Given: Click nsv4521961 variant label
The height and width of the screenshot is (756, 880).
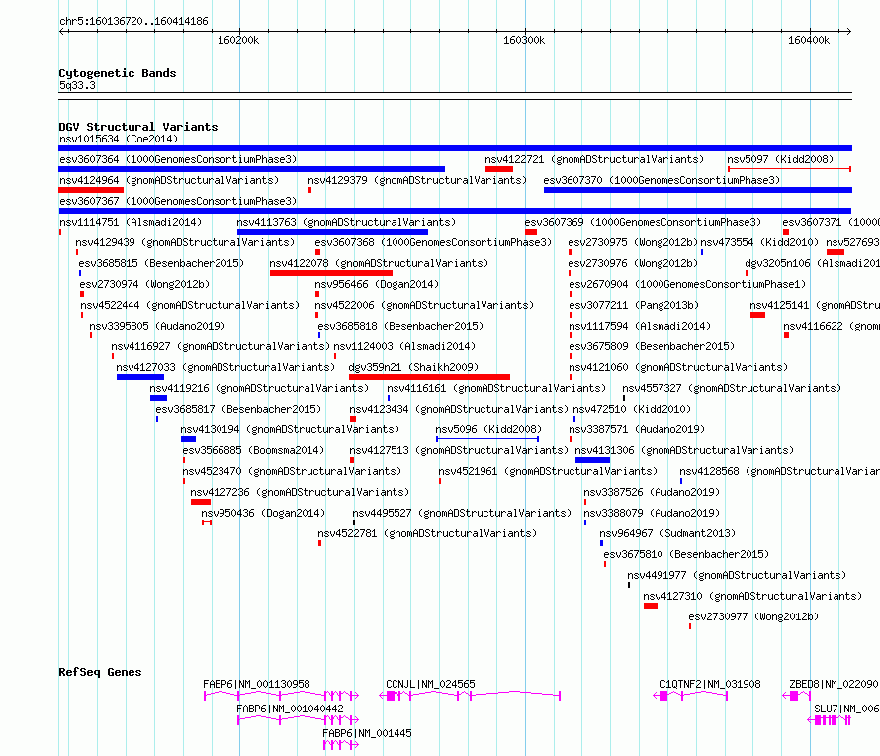Looking at the screenshot, I should pyautogui.click(x=547, y=471).
